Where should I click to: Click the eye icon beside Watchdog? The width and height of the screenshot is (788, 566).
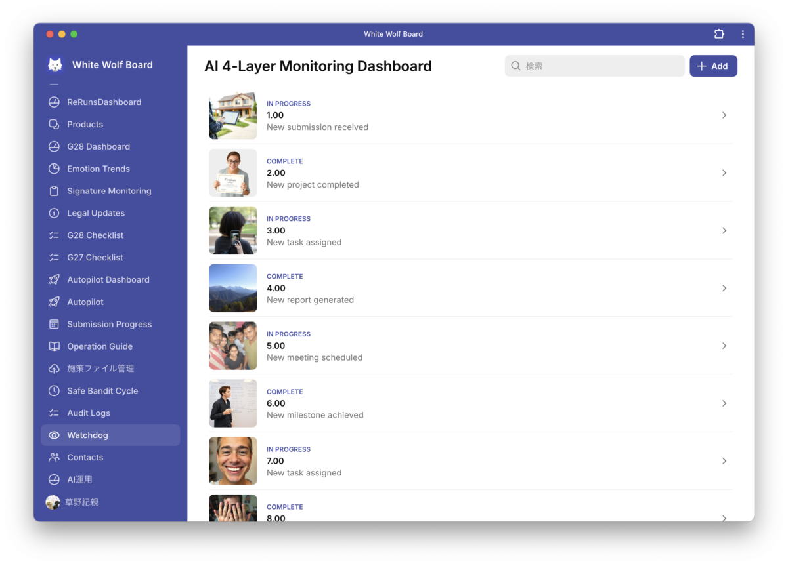point(55,435)
